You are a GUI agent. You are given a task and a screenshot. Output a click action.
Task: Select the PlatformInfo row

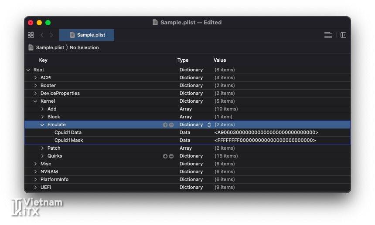coord(55,180)
